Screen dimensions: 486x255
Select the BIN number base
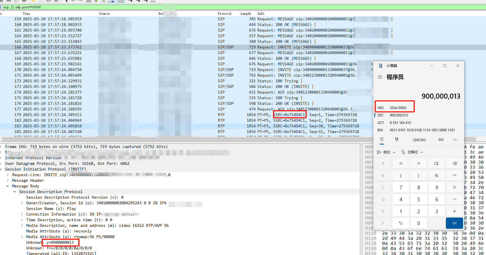[380, 130]
